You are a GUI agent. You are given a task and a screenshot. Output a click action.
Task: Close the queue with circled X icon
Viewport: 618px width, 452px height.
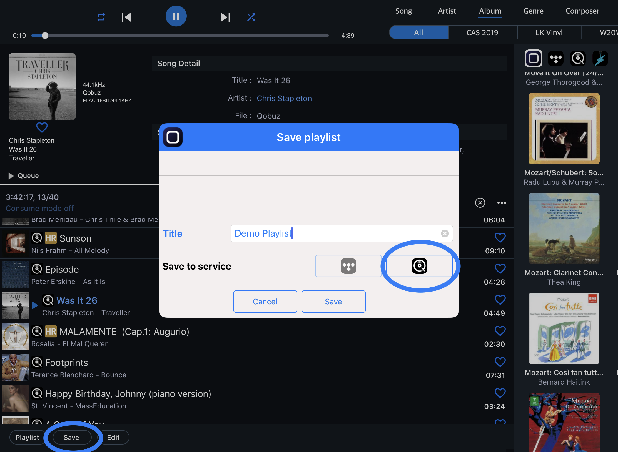[x=480, y=203]
